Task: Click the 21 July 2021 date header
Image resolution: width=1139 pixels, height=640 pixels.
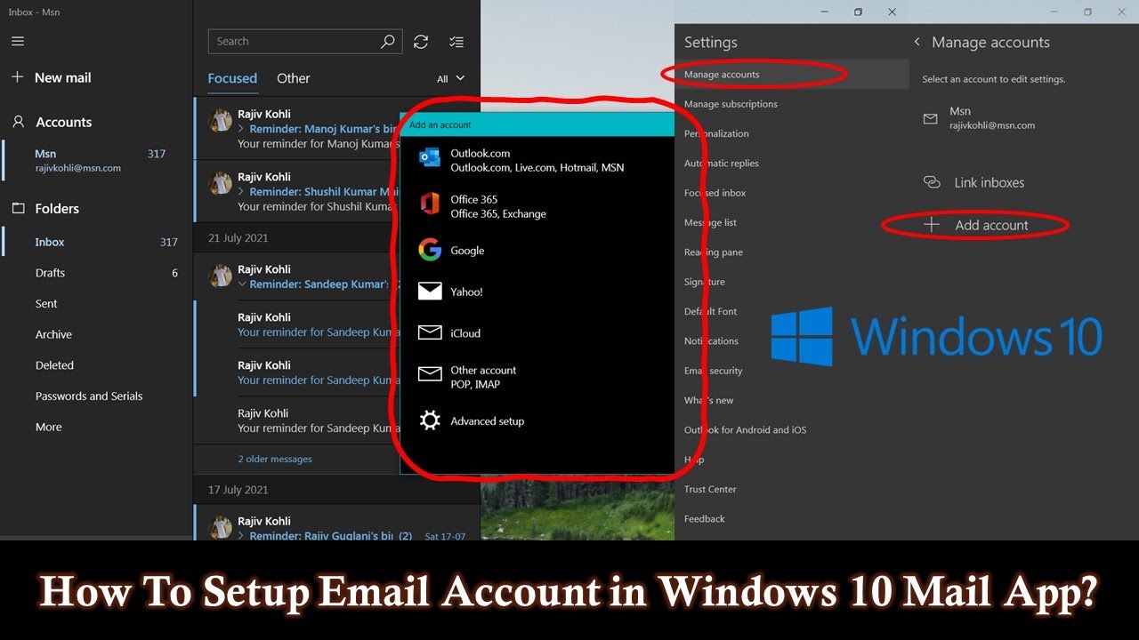Action: [x=238, y=238]
